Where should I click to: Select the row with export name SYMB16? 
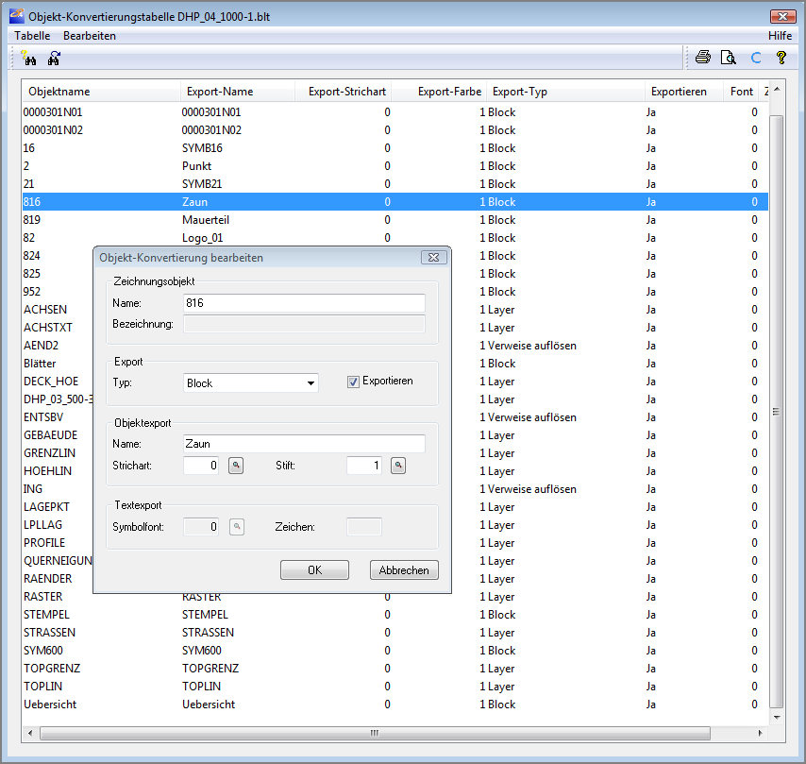click(x=395, y=148)
